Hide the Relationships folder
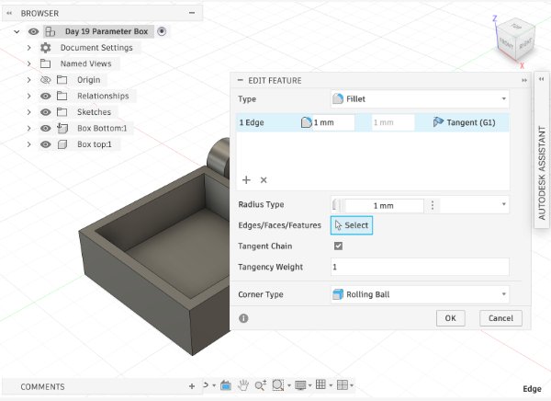The width and height of the screenshot is (551, 401). tap(45, 96)
